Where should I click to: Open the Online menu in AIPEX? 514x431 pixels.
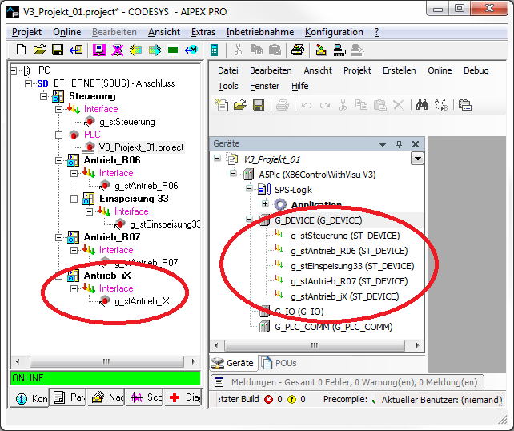coord(67,32)
